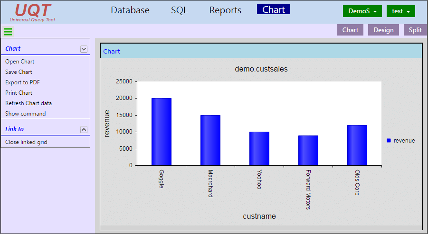428x234 pixels.
Task: Click the Olds Corp revenue bar
Action: 357,145
